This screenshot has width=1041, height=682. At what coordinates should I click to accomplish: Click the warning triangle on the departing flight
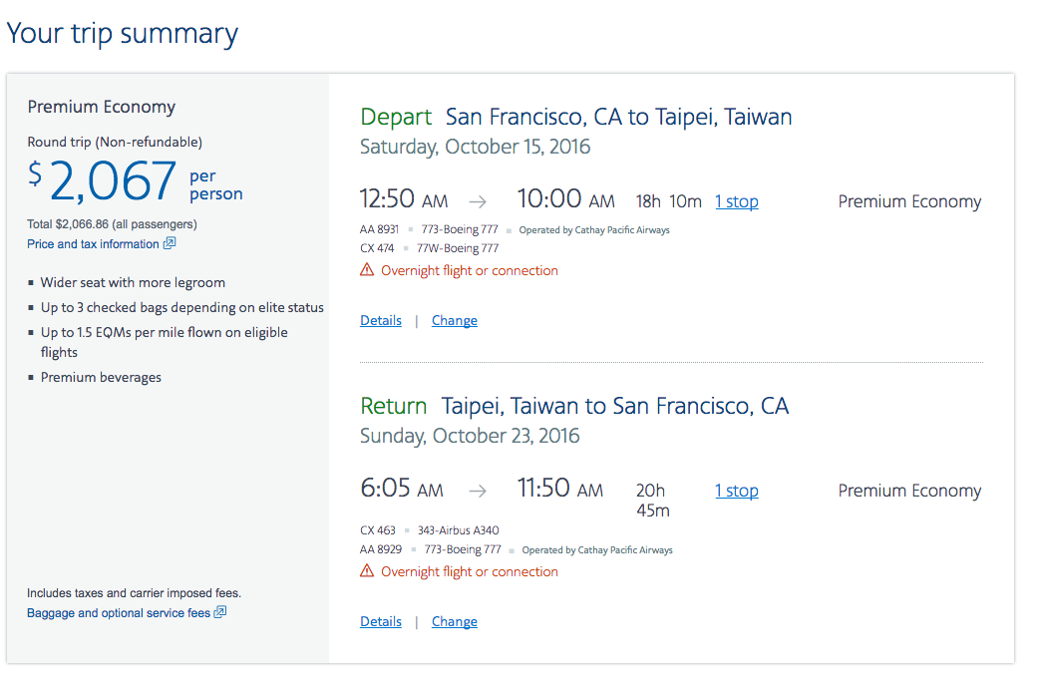367,269
